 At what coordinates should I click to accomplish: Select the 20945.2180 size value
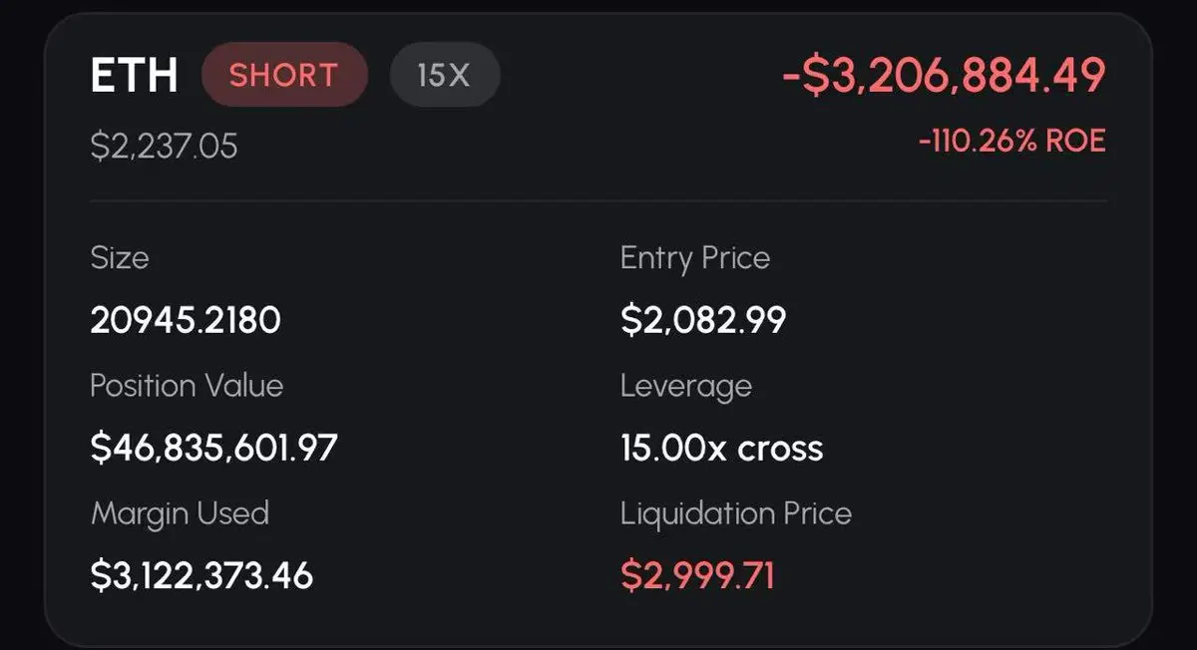click(x=186, y=320)
